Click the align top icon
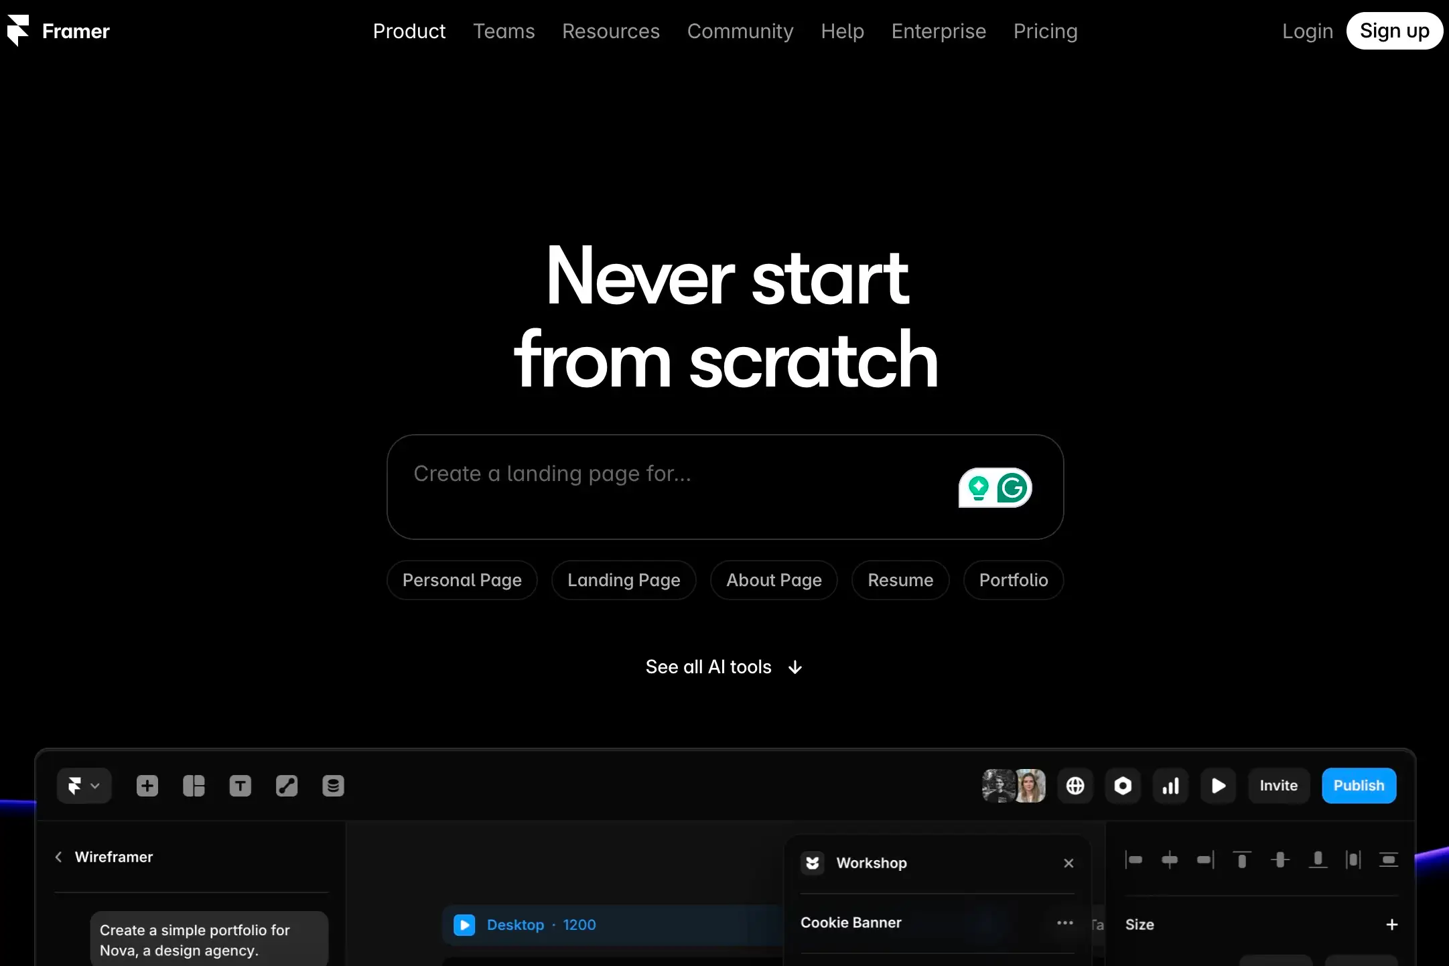The image size is (1449, 966). pyautogui.click(x=1242, y=860)
